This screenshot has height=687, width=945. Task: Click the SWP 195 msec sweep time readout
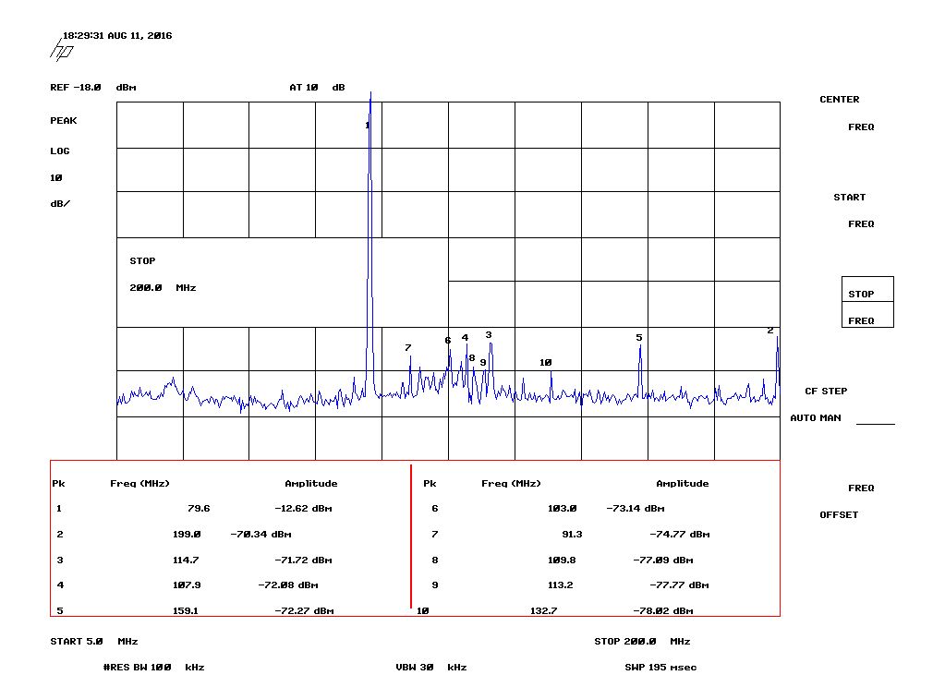[660, 668]
